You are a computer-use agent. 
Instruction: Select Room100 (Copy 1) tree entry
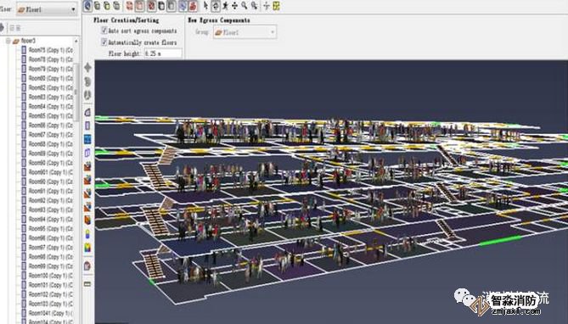[x=50, y=276]
